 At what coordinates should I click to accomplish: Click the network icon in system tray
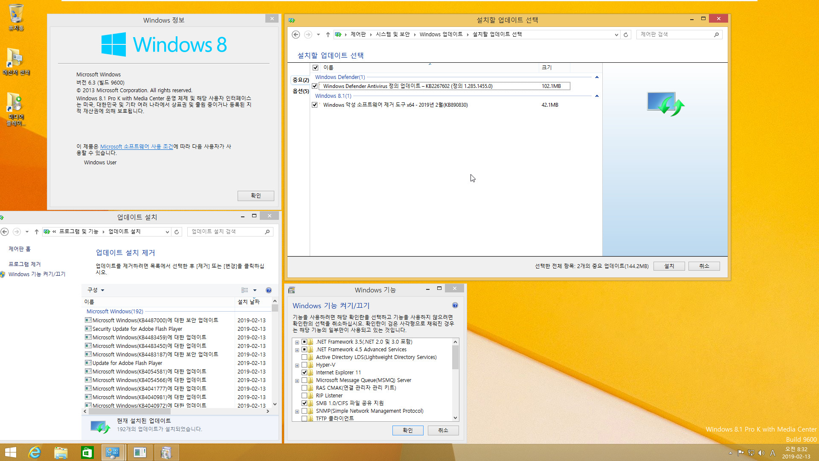[751, 453]
